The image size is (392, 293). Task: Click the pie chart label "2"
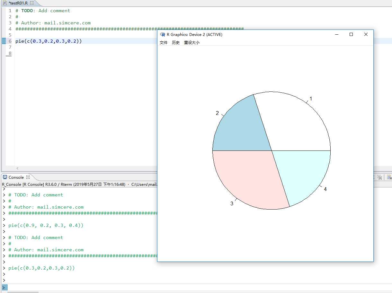click(x=217, y=113)
